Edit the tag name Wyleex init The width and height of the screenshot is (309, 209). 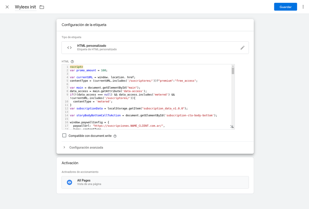(x=25, y=7)
